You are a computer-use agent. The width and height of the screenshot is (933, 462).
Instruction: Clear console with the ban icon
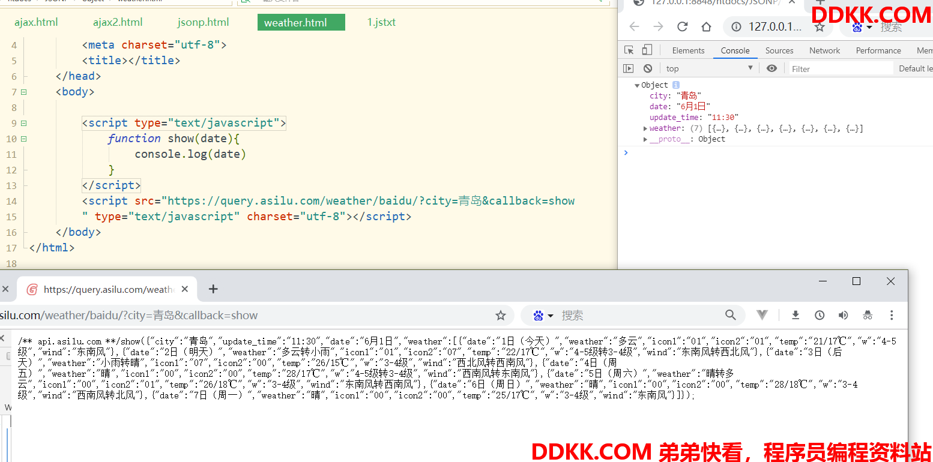pyautogui.click(x=647, y=68)
